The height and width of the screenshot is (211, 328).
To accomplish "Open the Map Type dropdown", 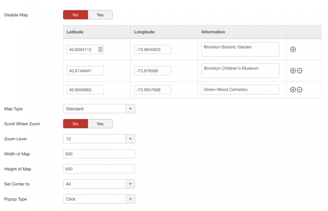I will 99,109.
